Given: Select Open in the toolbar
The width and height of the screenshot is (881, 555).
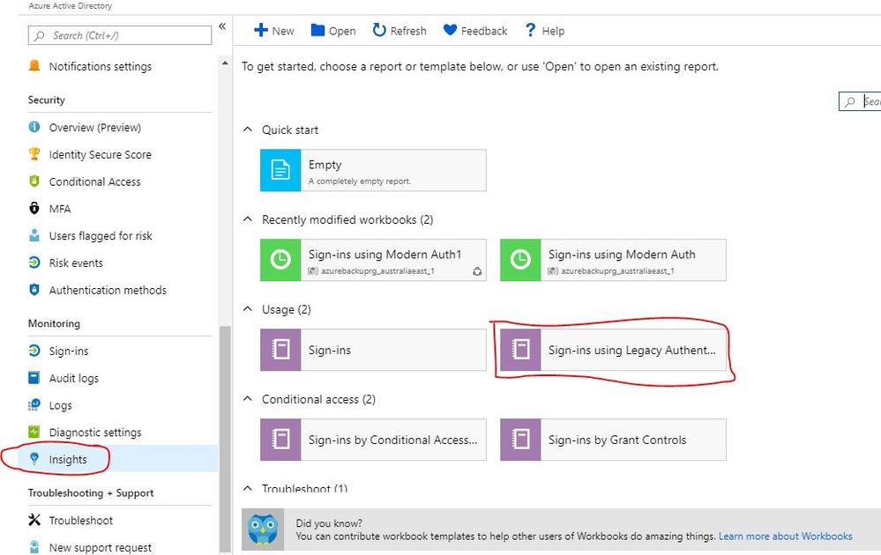Looking at the screenshot, I should click(x=333, y=30).
